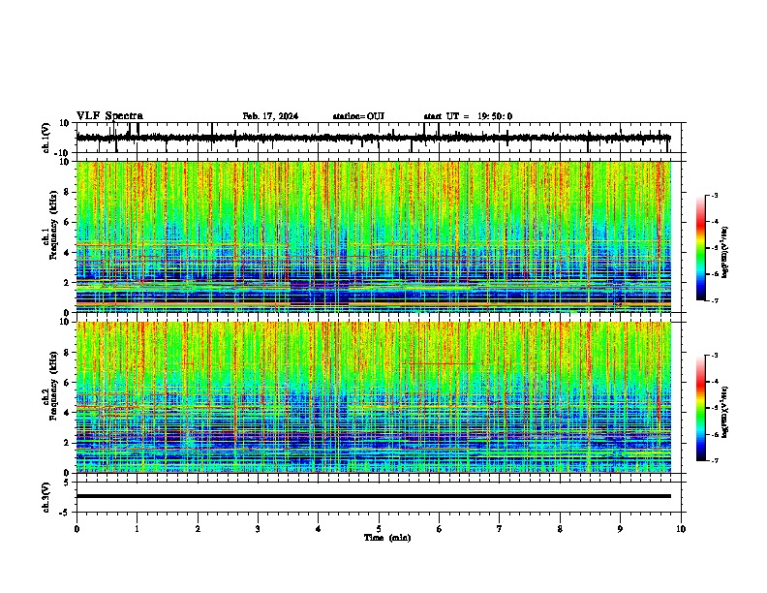The width and height of the screenshot is (767, 593).
Task: Click the "-5" tick on ch.3(V) axis
Action: (66, 513)
